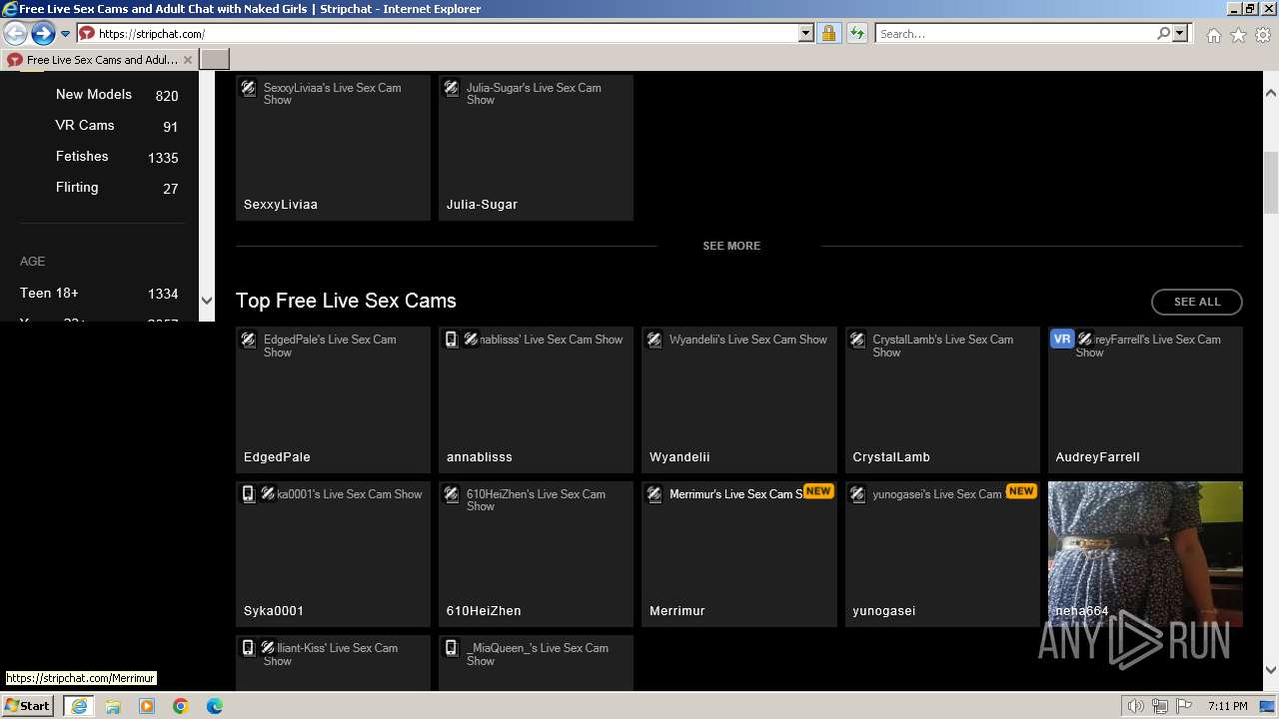The height and width of the screenshot is (719, 1279).
Task: Open a new blank tab
Action: point(215,60)
